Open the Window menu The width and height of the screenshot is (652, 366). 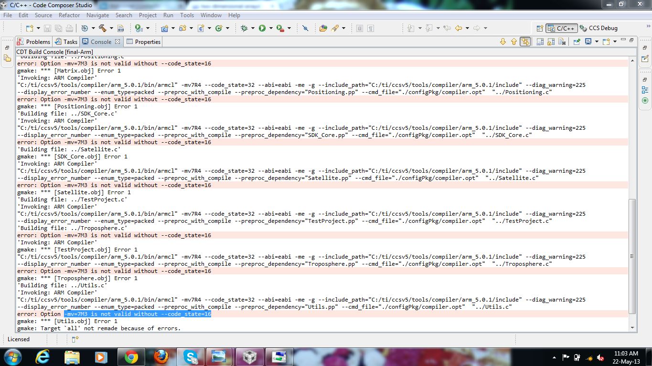tap(211, 15)
